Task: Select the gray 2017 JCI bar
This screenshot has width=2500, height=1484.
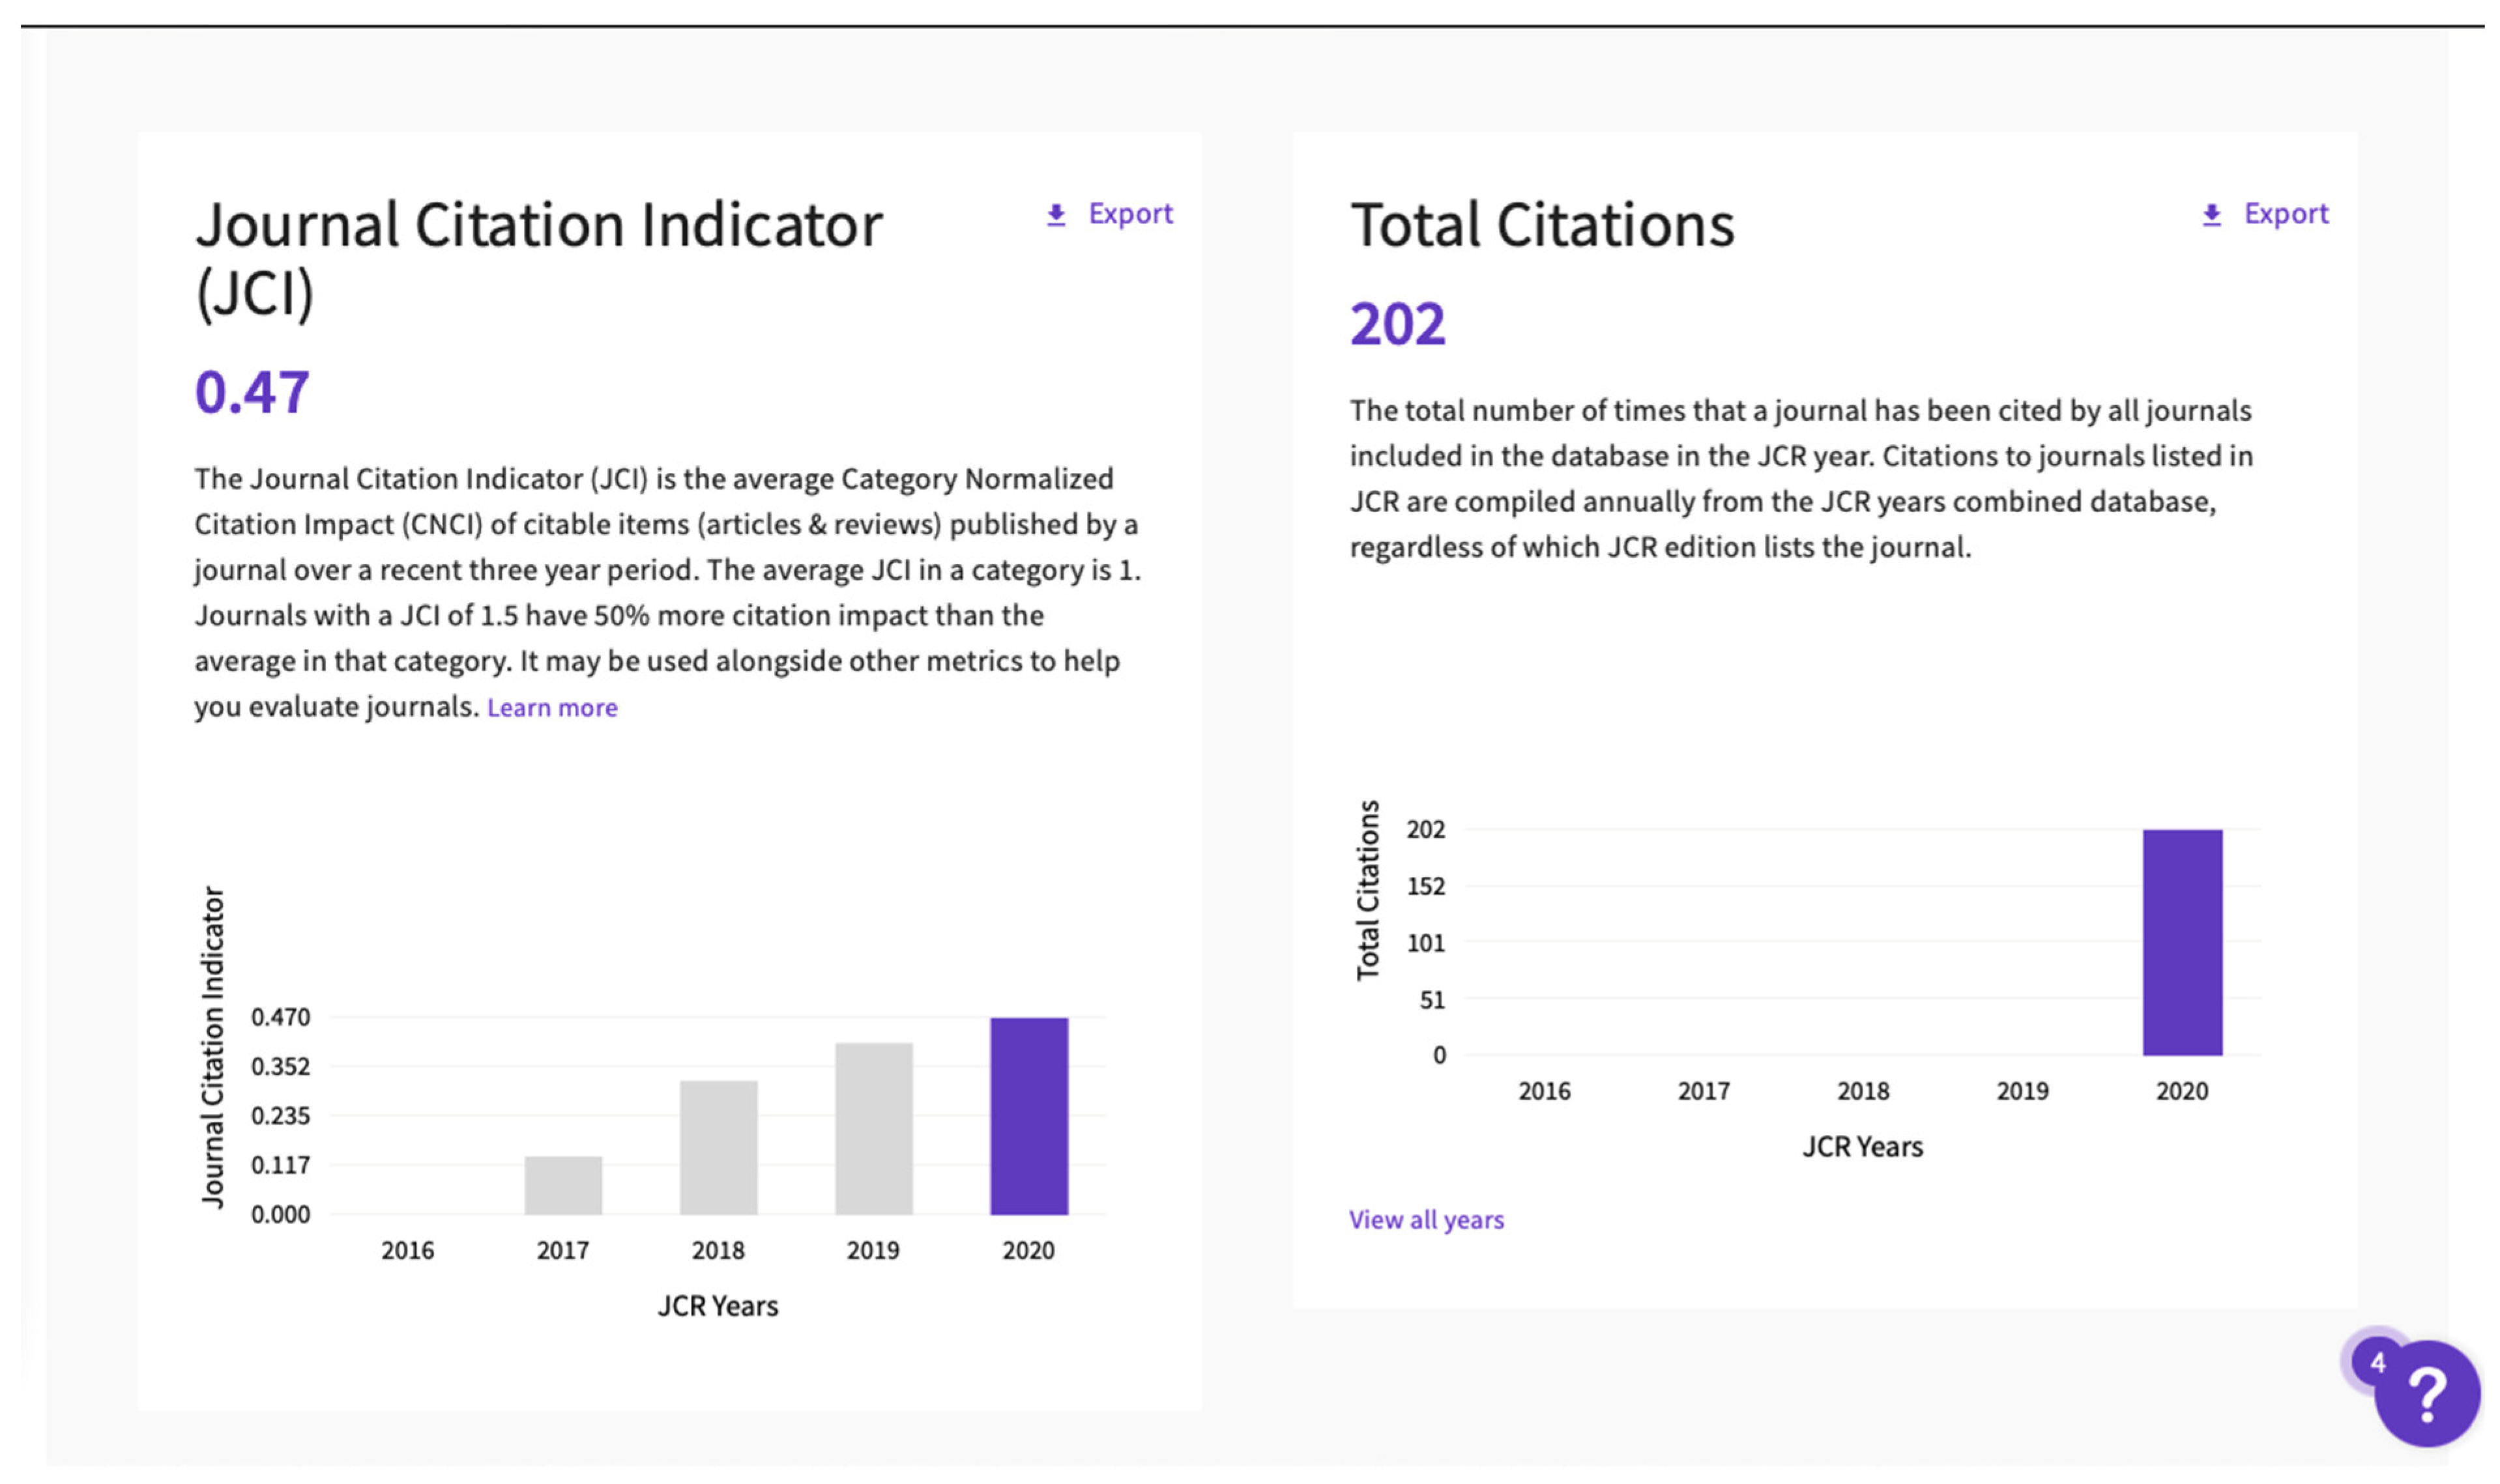Action: (x=563, y=1185)
